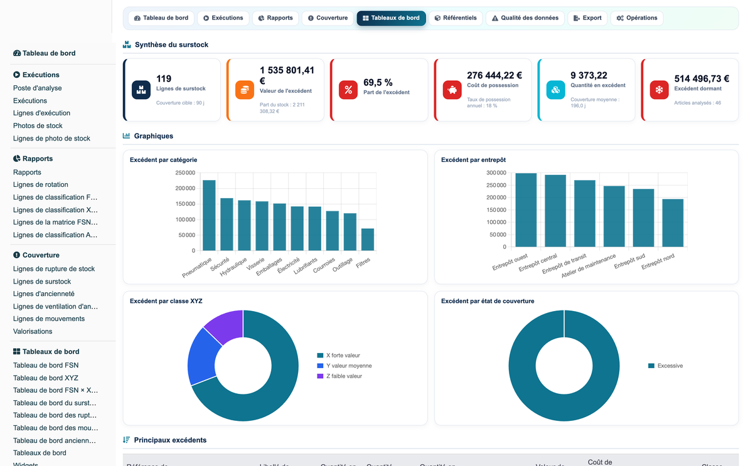
Task: Click the Filtres bar in category chart
Action: coord(368,240)
